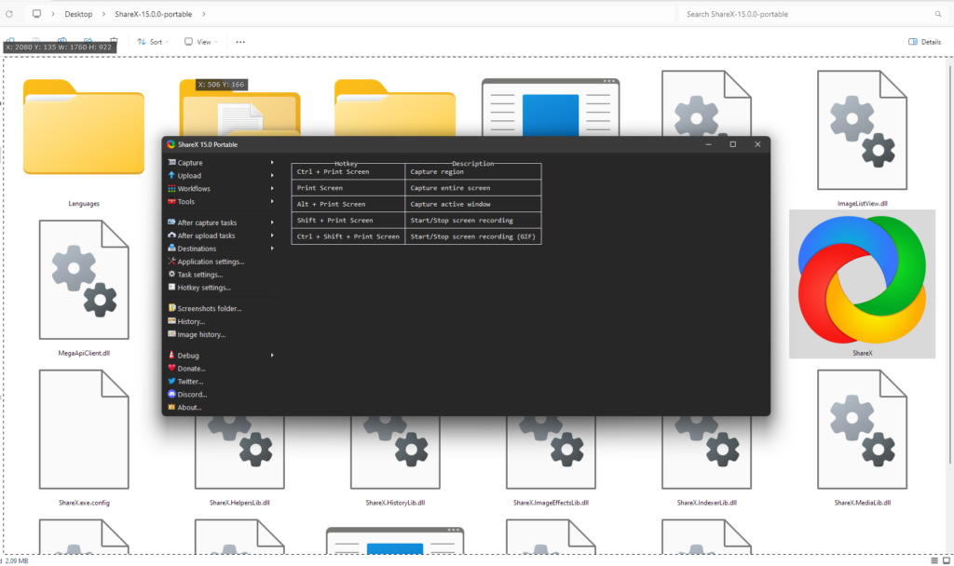Click the Donate heart icon
The height and width of the screenshot is (566, 954).
click(x=171, y=369)
